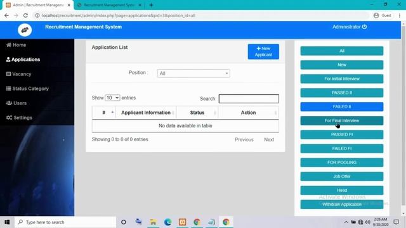Go to the Vacancy page
Viewport: 406px width, 228px height.
click(x=18, y=74)
